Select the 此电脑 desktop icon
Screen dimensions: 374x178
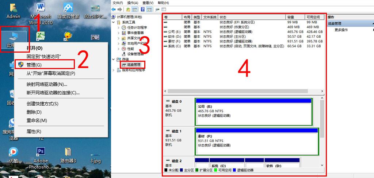[14, 39]
